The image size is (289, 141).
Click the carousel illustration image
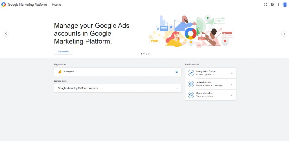[x=191, y=31]
